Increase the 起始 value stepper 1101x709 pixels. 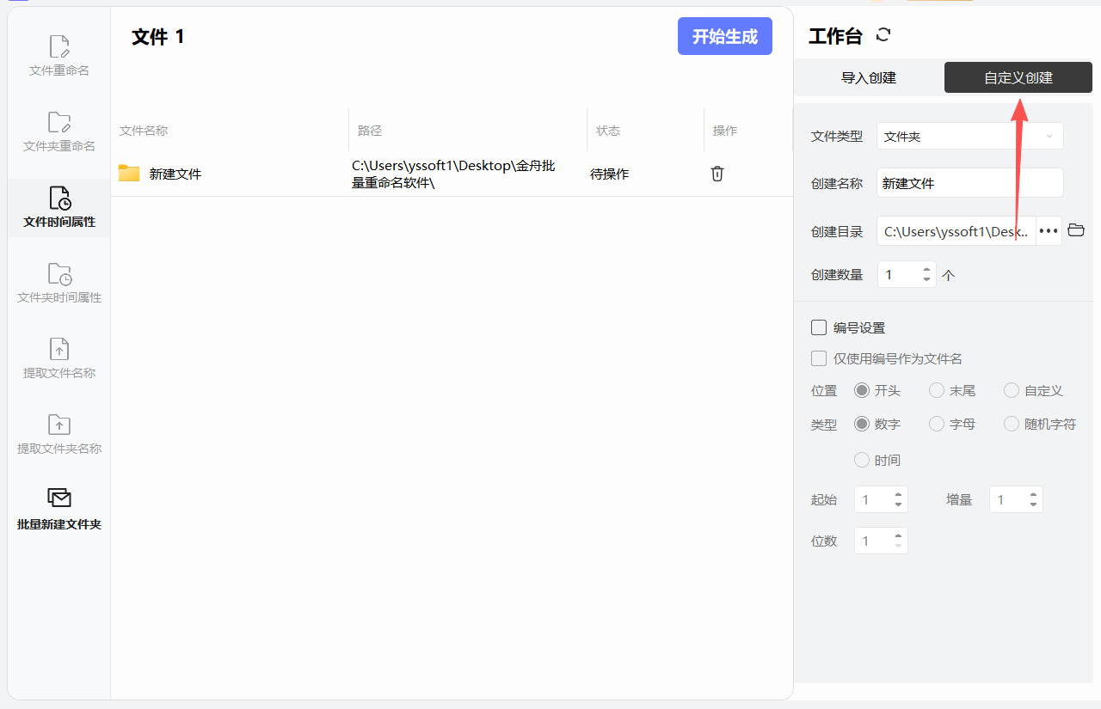[x=899, y=494]
